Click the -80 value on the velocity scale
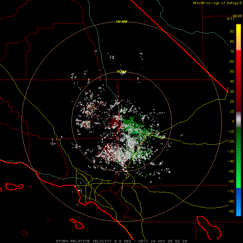The width and height of the screenshot is (243, 243). pyautogui.click(x=231, y=201)
